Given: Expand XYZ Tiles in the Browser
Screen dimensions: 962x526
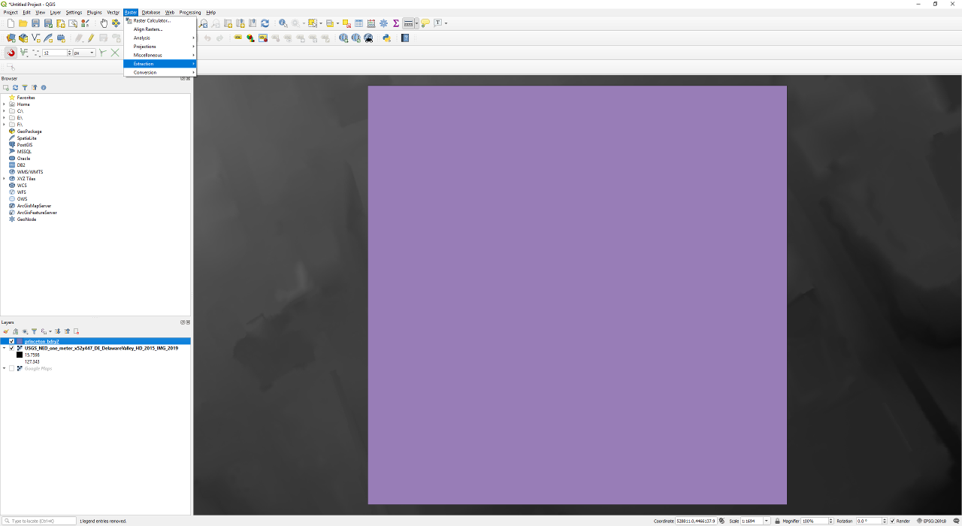Looking at the screenshot, I should (4, 179).
